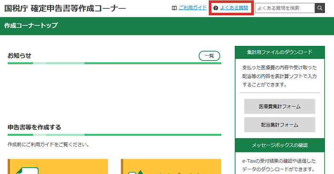The height and width of the screenshot is (174, 334).
Task: Open the ご利用ガイド link
Action: (193, 8)
